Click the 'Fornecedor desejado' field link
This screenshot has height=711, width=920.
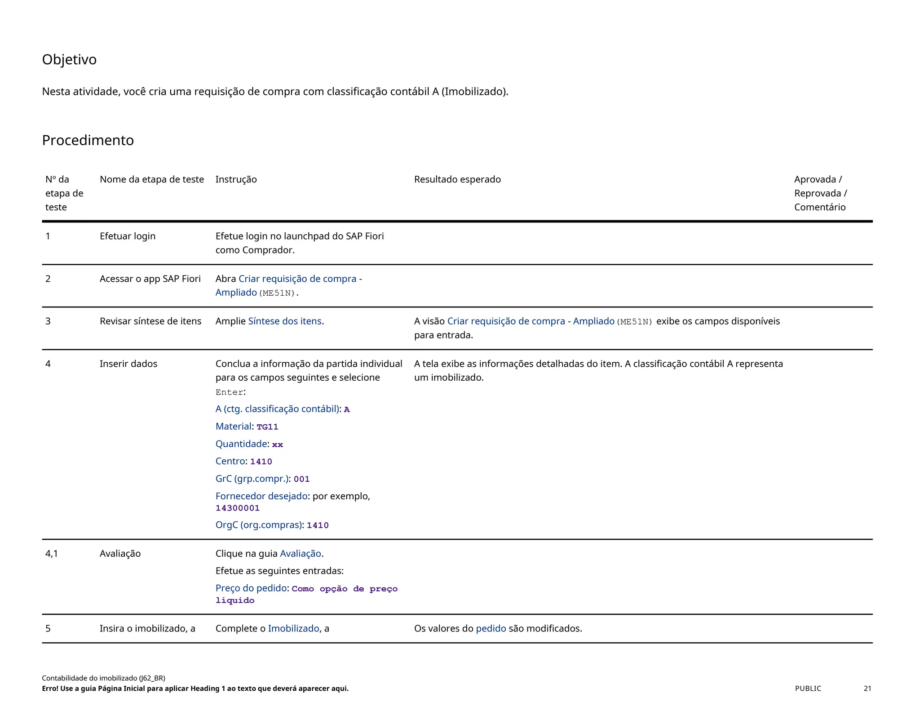click(x=261, y=496)
